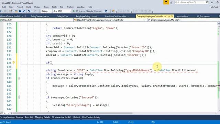Click the Send Feedback icon
Viewport: 220px width, 124px height.
coord(172,2)
